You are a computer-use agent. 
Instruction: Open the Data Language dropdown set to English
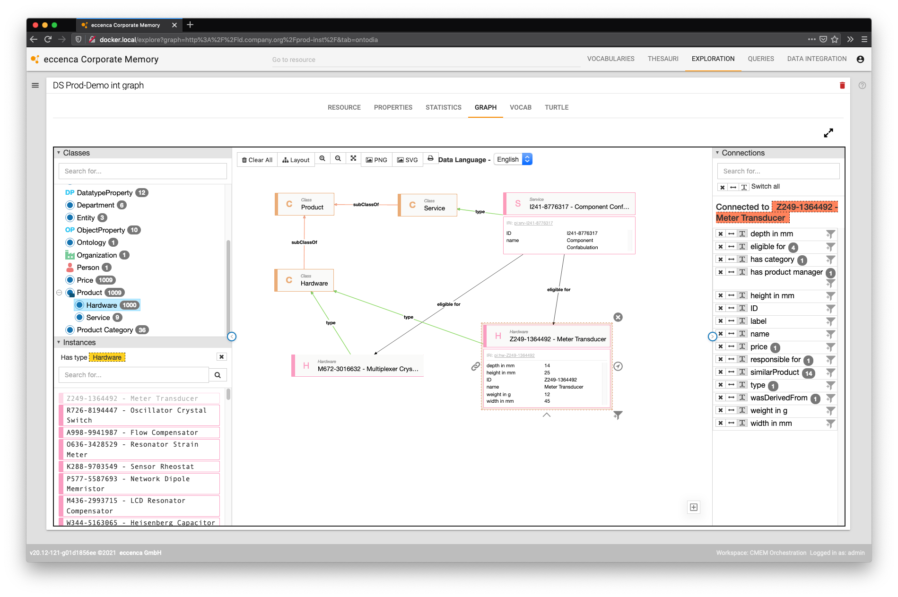[x=513, y=159]
